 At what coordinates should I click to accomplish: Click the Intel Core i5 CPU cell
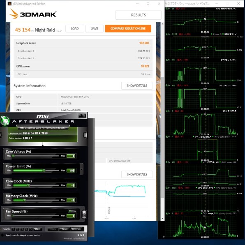point(105,110)
